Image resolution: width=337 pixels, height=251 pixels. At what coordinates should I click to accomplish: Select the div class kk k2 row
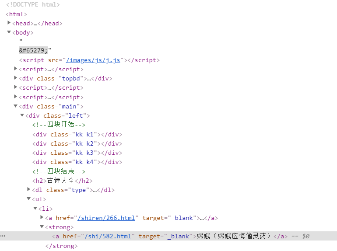(x=77, y=143)
